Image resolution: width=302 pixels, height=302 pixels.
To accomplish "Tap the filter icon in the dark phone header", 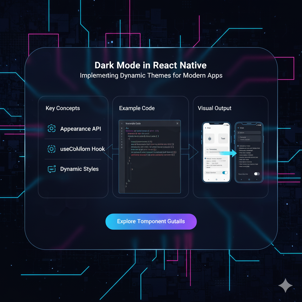I will [x=238, y=128].
